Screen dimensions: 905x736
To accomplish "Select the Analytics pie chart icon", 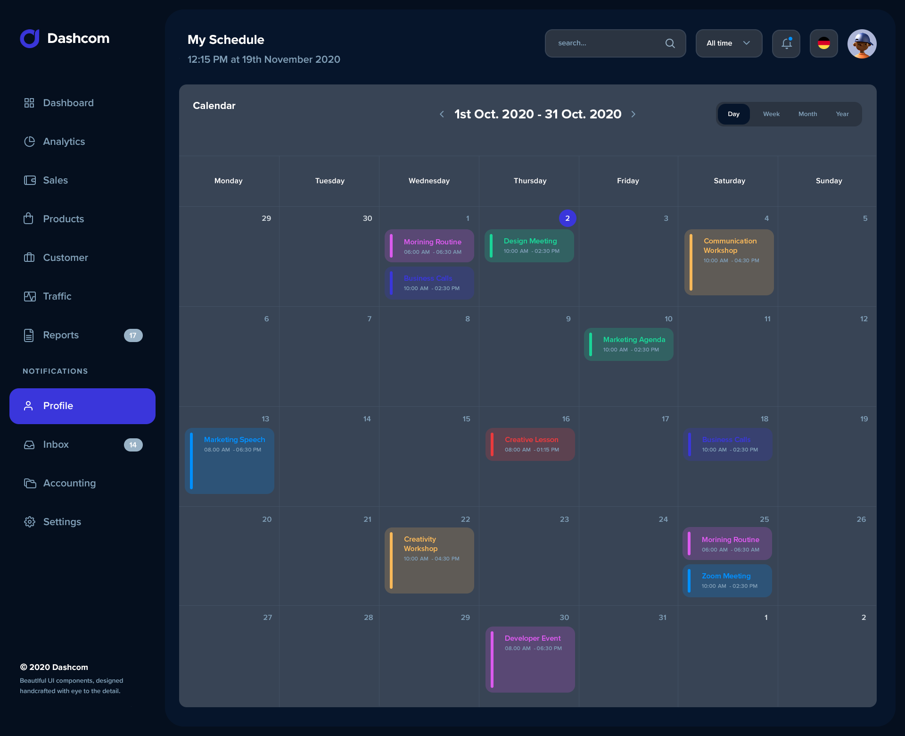I will tap(29, 141).
